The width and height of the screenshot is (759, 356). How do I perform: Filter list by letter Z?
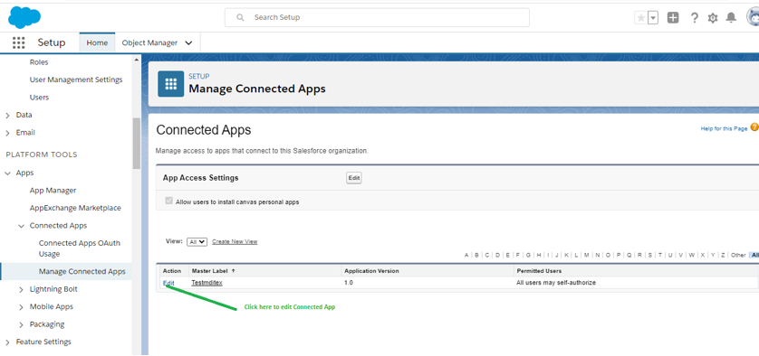point(723,255)
